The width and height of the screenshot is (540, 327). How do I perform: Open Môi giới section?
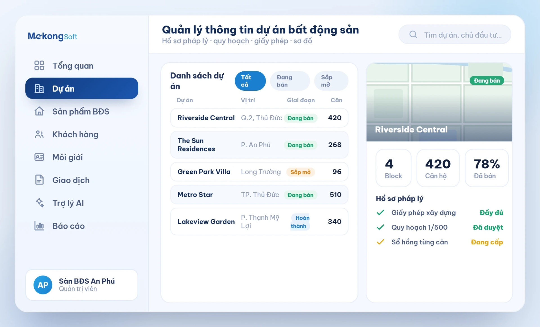(x=82, y=157)
